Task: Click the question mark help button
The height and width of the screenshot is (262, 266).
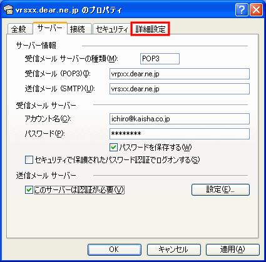Action: click(x=242, y=10)
